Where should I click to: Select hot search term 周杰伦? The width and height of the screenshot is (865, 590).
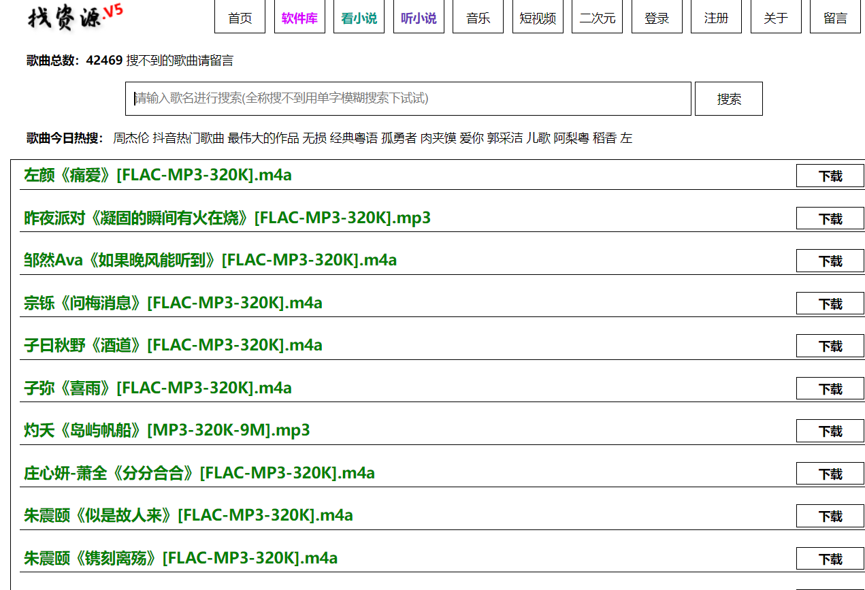(x=131, y=138)
